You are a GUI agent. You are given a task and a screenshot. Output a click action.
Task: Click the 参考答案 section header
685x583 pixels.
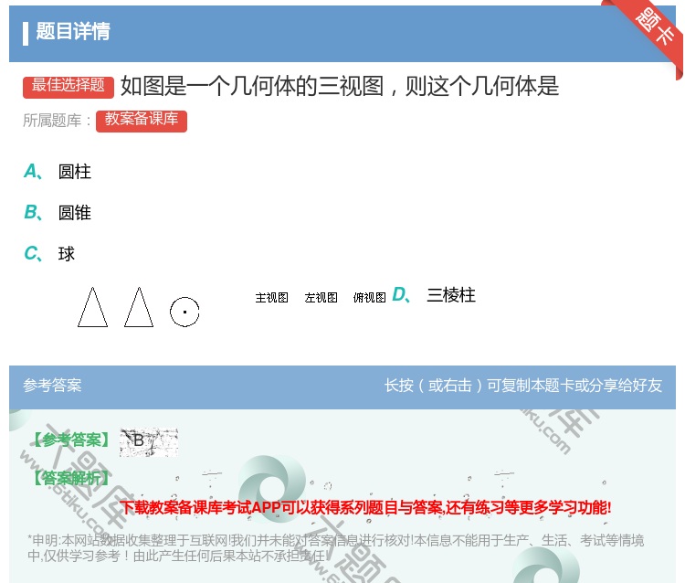coord(52,386)
